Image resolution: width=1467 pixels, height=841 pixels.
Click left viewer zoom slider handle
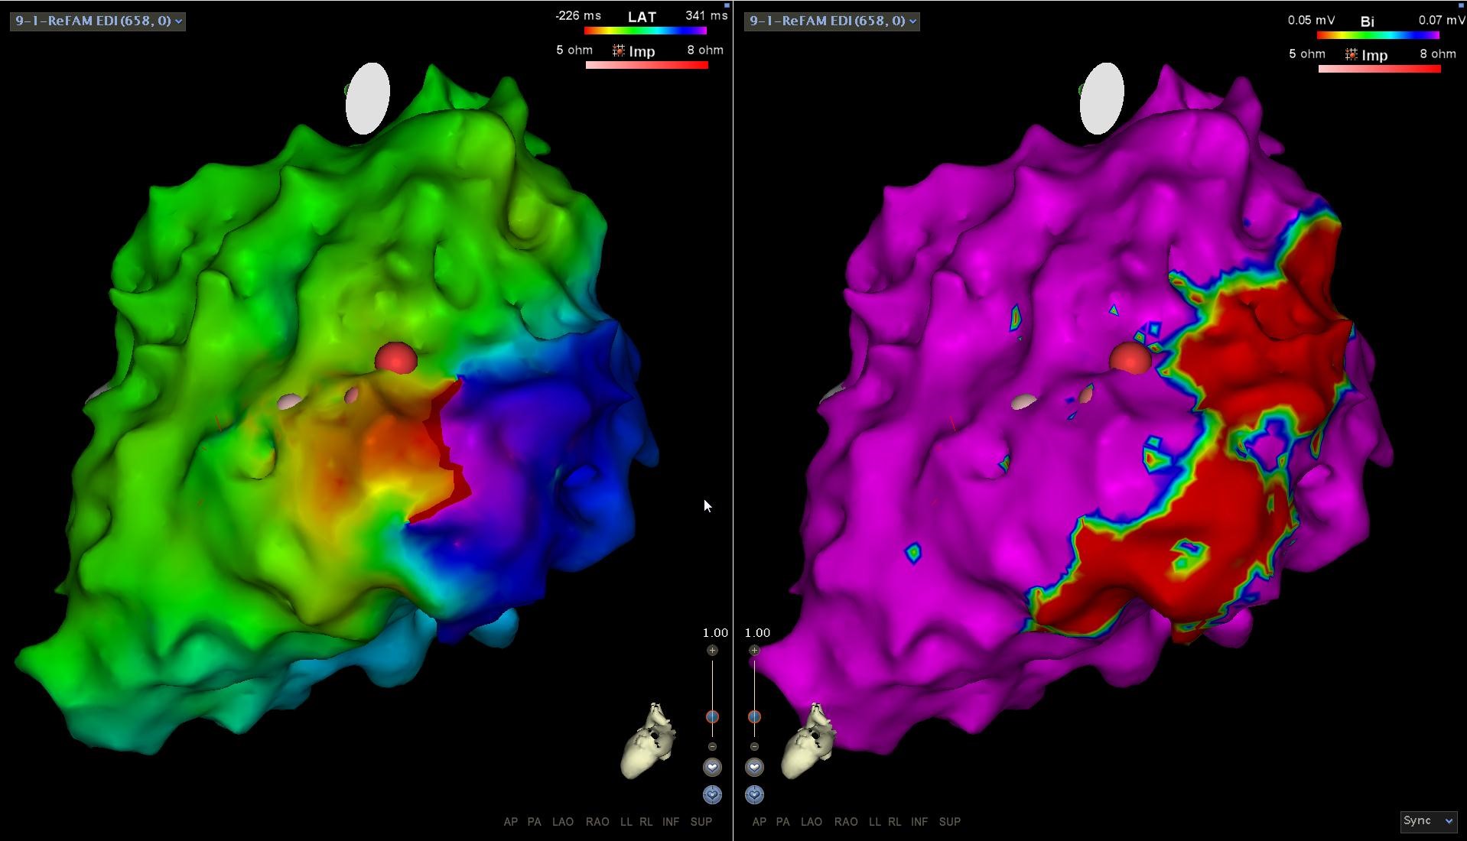point(712,716)
